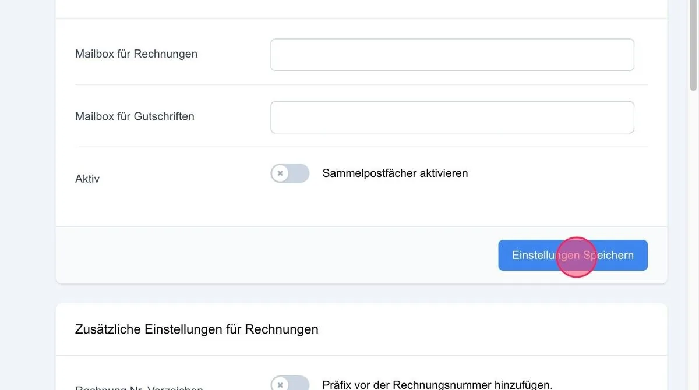This screenshot has width=699, height=390.
Task: Click the Einstellungen Speichern button
Action: pos(573,255)
